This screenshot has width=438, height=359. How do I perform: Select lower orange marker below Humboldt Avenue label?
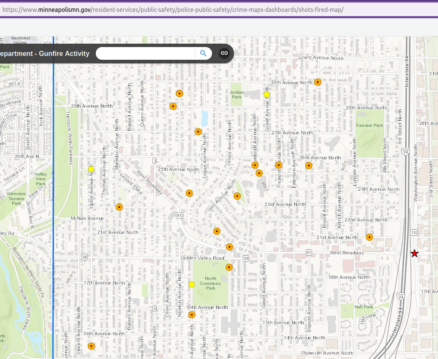pyautogui.click(x=259, y=173)
